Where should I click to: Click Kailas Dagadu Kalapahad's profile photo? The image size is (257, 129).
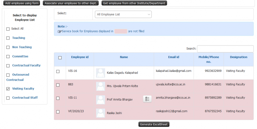(x=101, y=73)
